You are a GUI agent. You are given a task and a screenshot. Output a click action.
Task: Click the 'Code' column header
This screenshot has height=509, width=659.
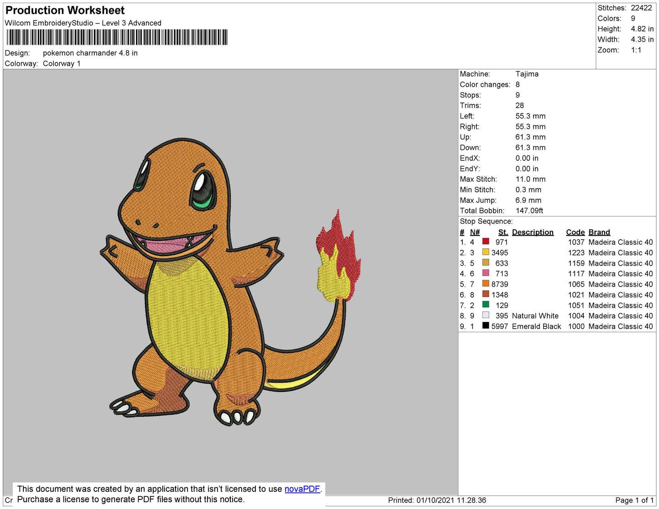point(575,232)
